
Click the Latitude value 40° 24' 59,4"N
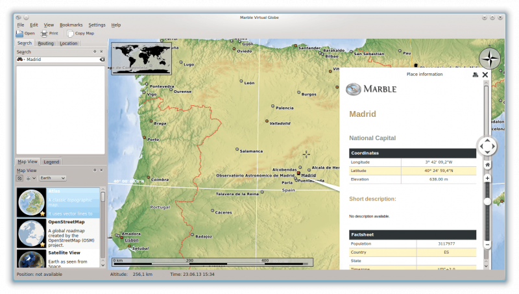(439, 171)
